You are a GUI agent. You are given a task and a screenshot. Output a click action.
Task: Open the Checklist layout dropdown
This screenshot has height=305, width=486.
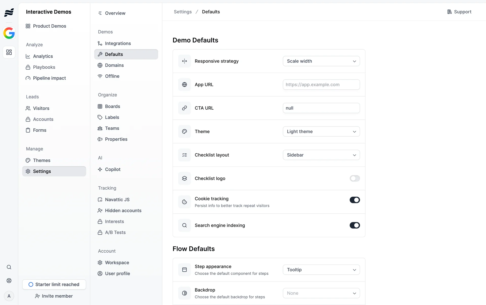(x=321, y=155)
